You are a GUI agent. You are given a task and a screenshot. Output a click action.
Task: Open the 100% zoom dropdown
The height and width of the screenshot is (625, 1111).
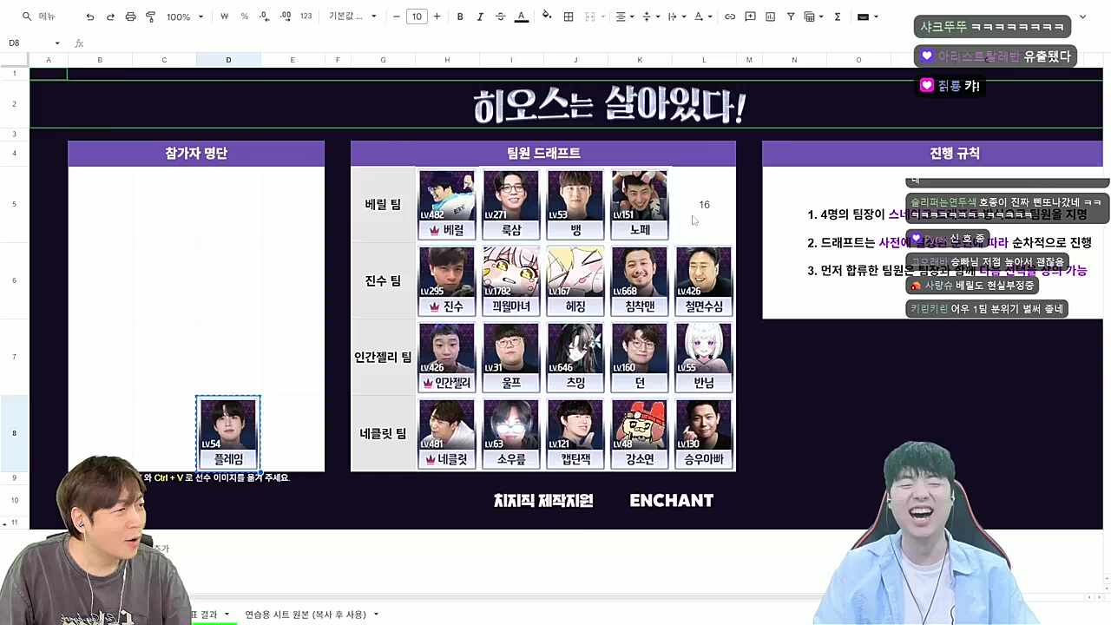(x=185, y=16)
